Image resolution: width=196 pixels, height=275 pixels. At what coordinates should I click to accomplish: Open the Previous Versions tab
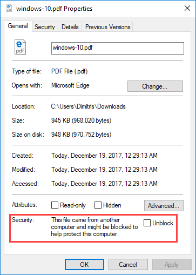tap(107, 27)
